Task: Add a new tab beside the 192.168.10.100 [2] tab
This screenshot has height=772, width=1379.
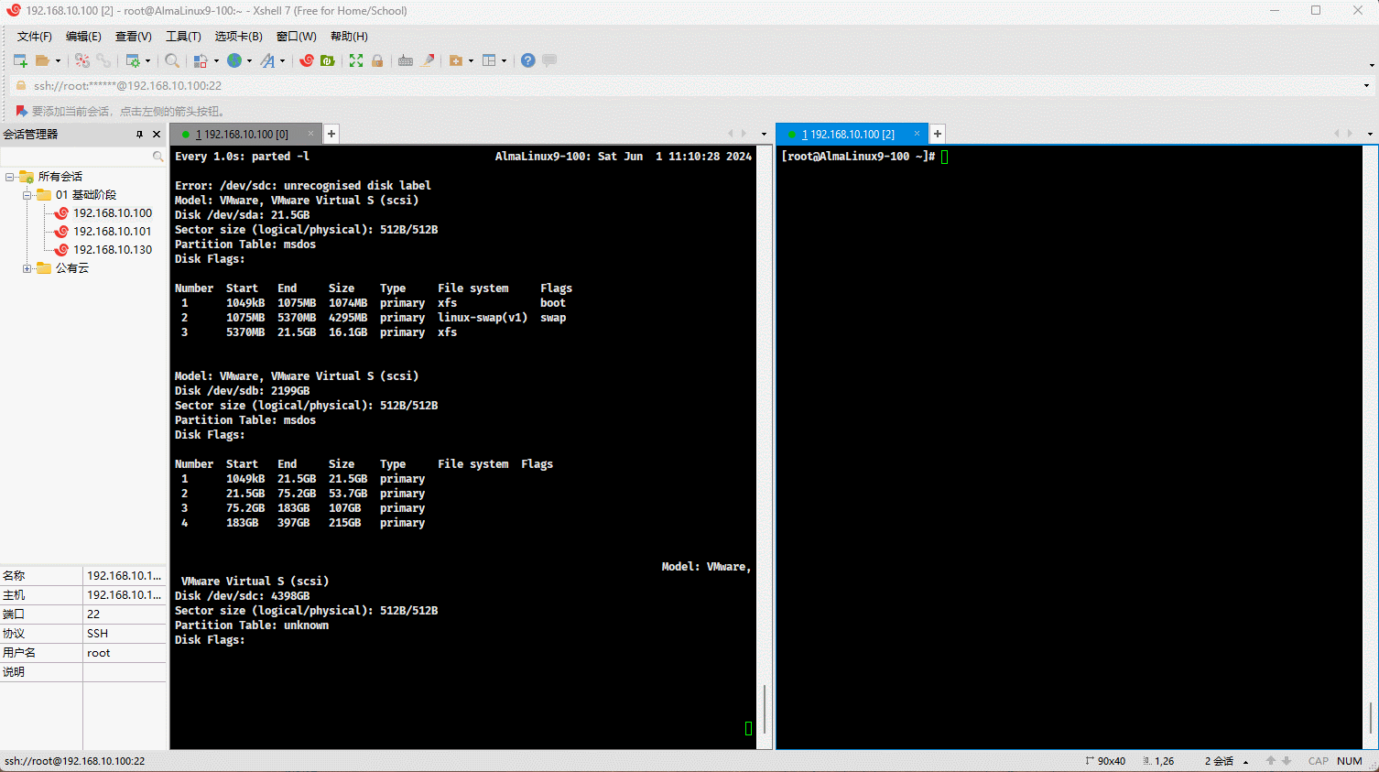Action: pyautogui.click(x=938, y=134)
